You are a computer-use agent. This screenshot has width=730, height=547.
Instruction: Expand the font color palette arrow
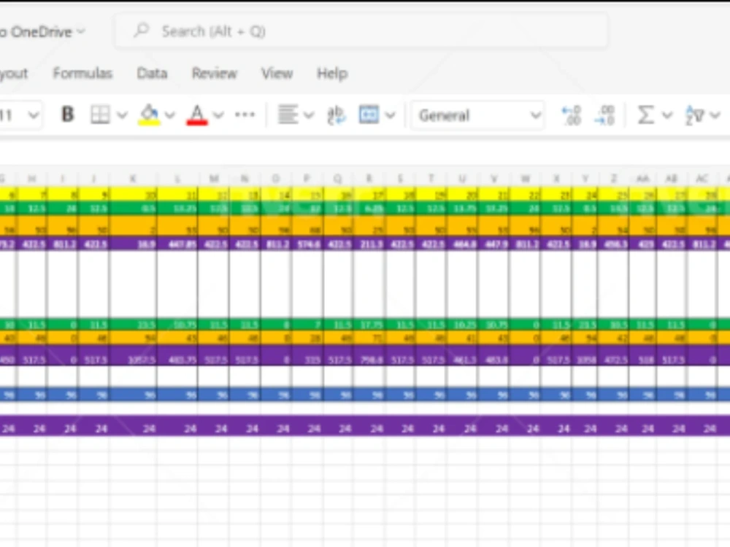coord(218,115)
